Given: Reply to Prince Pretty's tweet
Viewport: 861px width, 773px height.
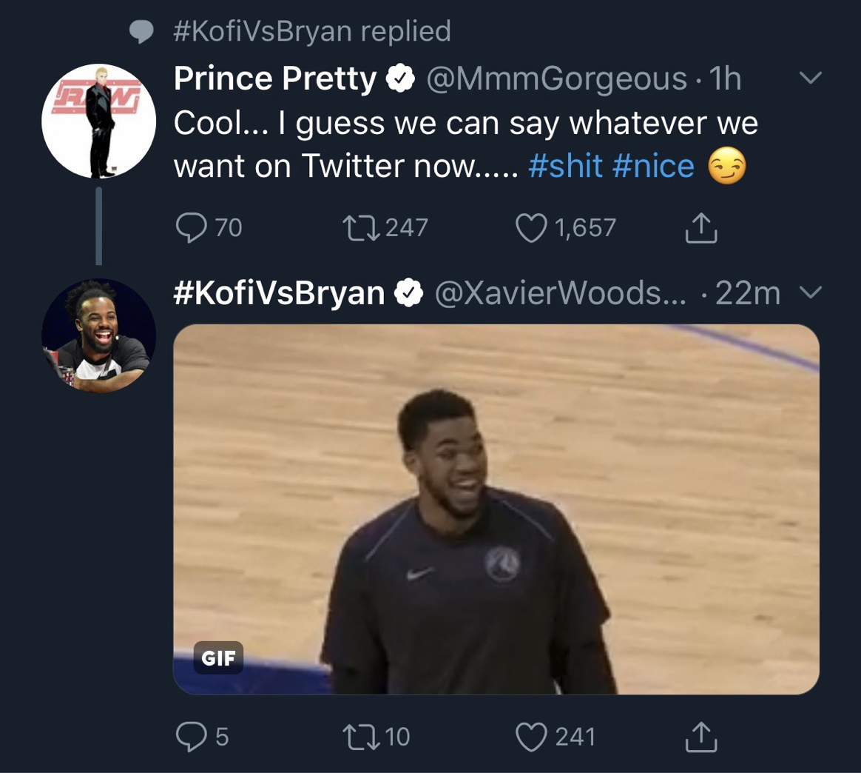Looking at the screenshot, I should click(x=191, y=227).
